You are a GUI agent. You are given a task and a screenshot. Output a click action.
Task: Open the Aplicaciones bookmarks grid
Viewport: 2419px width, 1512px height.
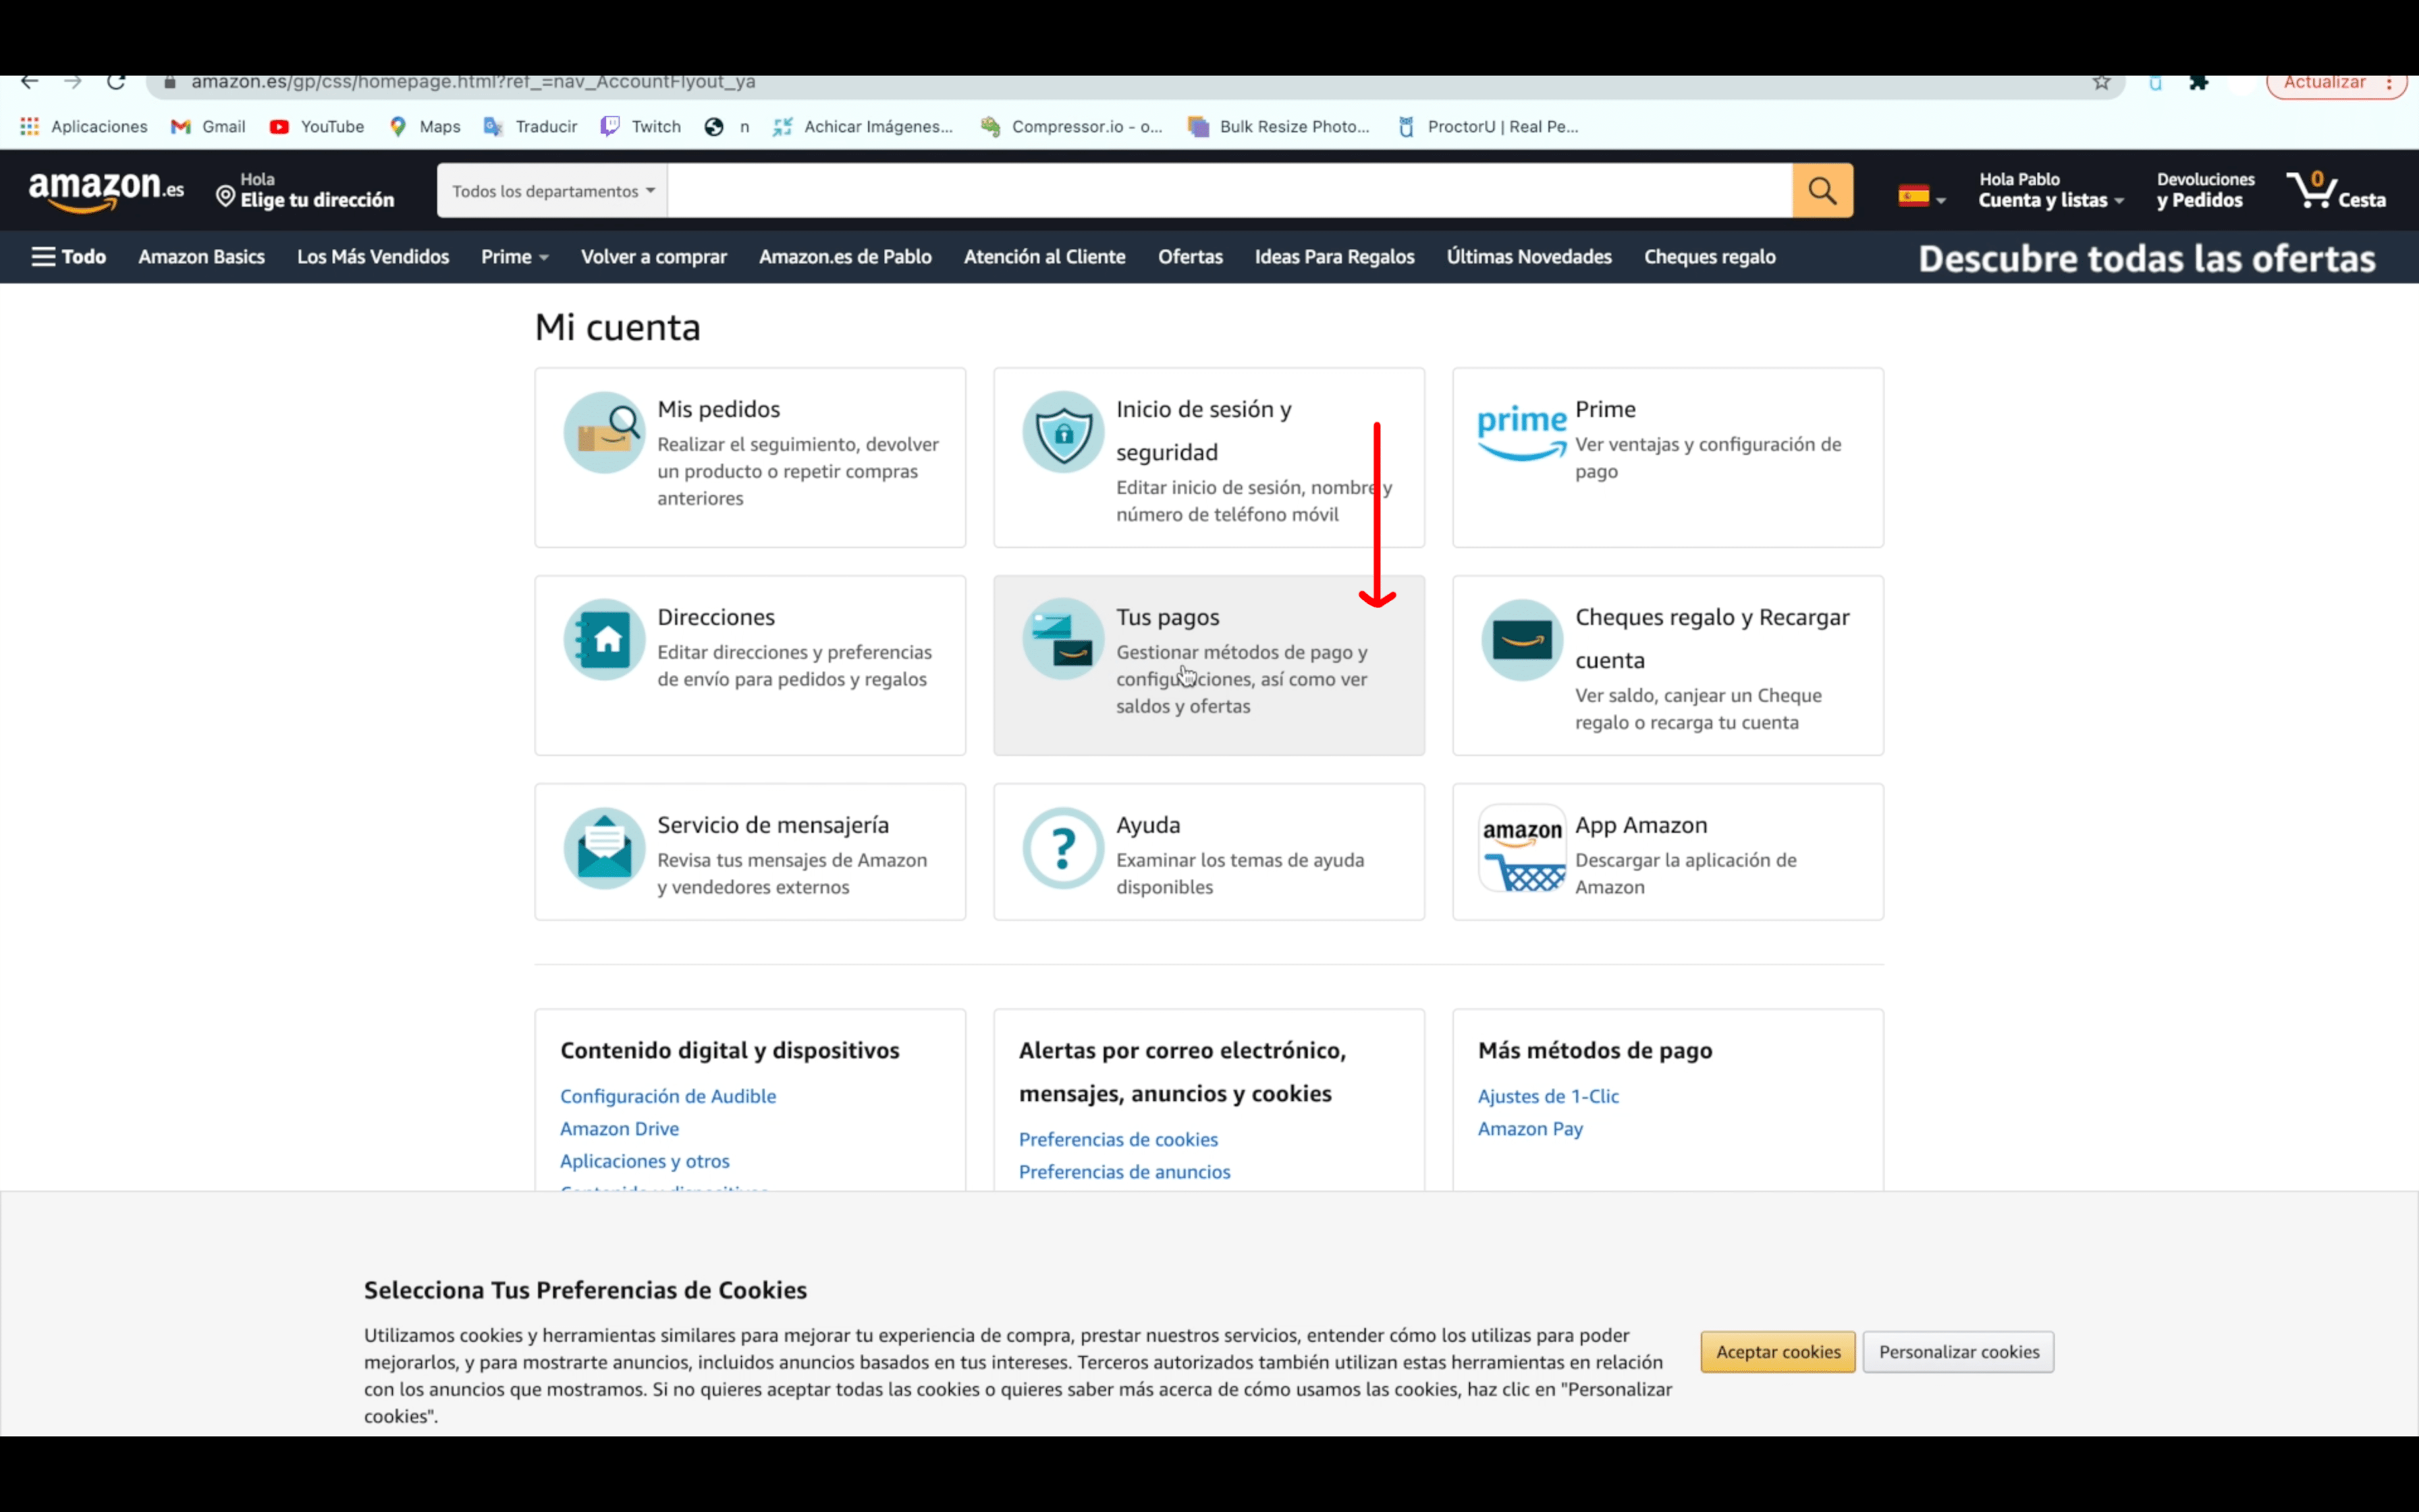coord(84,127)
